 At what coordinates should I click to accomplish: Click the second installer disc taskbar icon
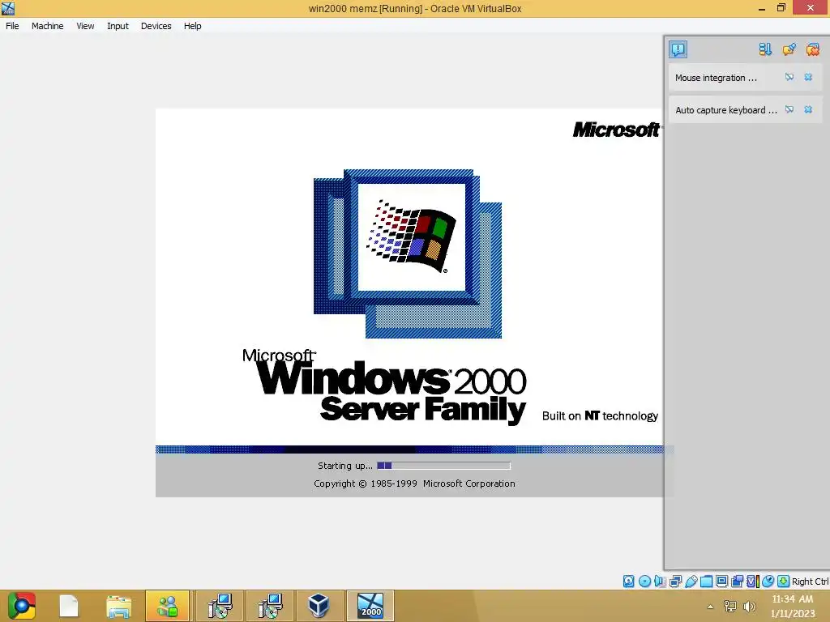click(270, 606)
